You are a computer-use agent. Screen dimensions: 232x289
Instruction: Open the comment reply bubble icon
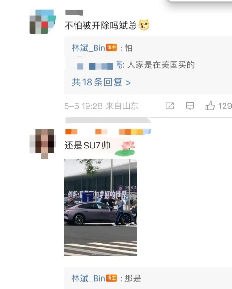point(190,106)
